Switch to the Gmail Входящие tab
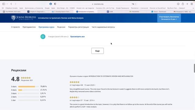 183,12
